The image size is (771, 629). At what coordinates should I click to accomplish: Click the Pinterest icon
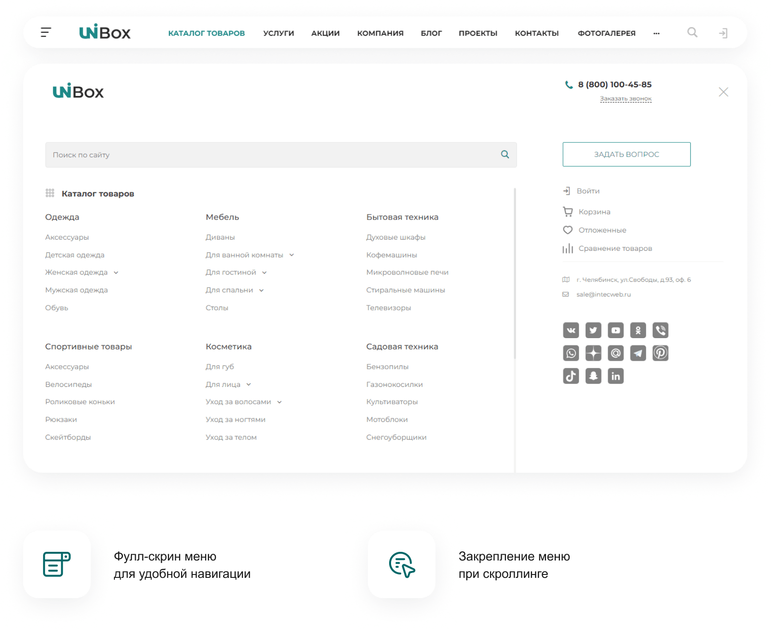pyautogui.click(x=660, y=353)
